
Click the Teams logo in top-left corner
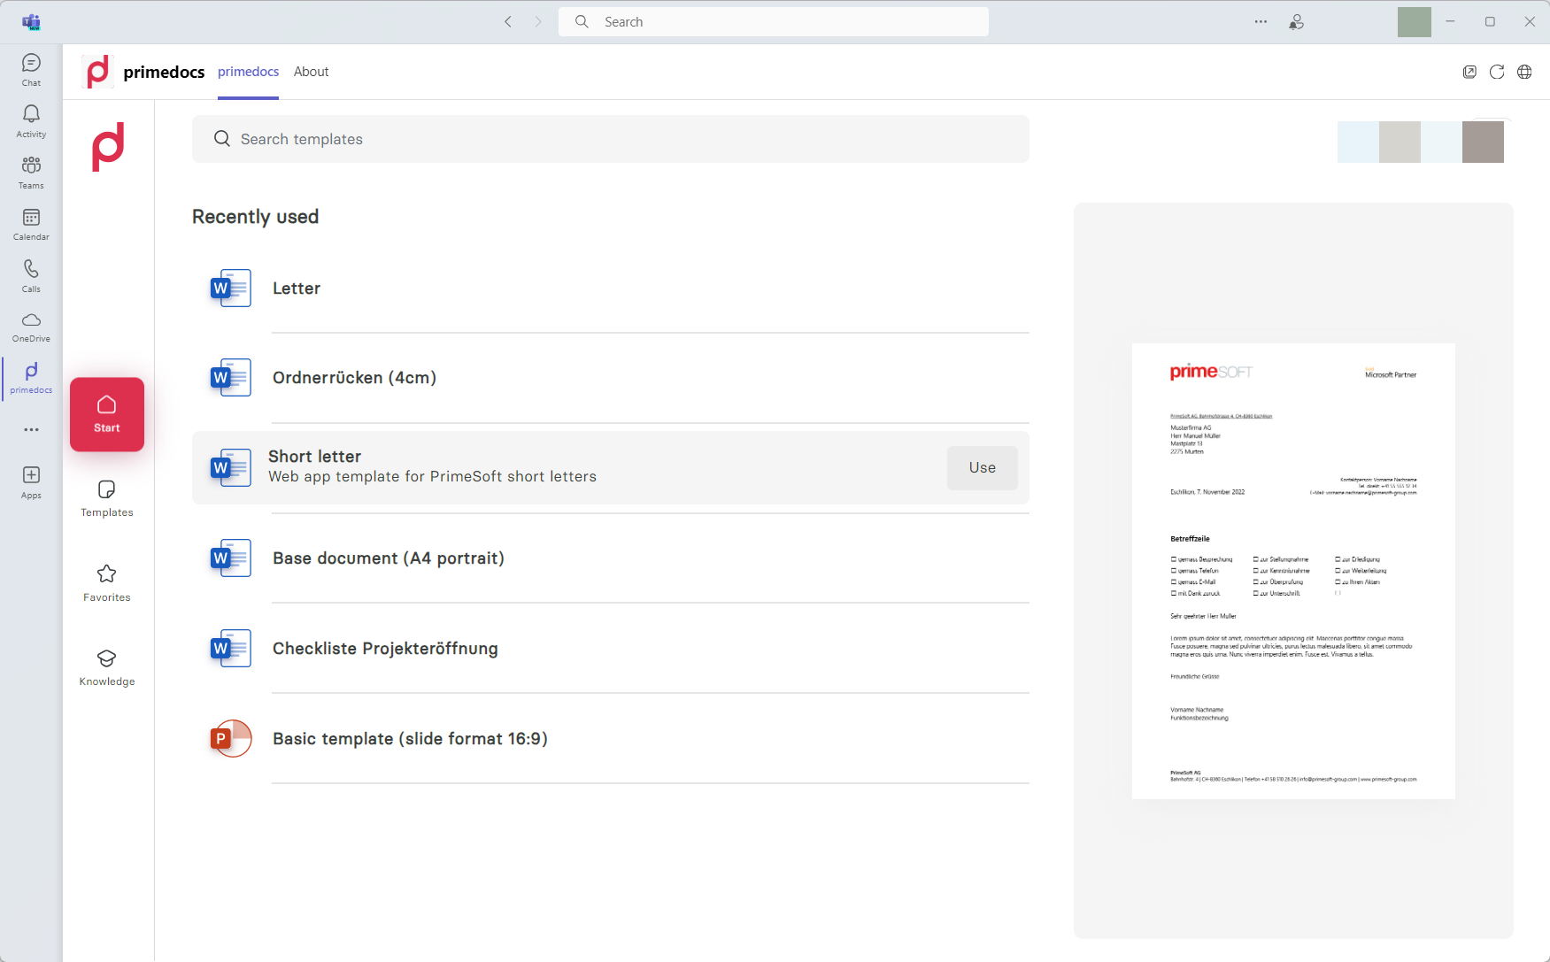click(32, 21)
